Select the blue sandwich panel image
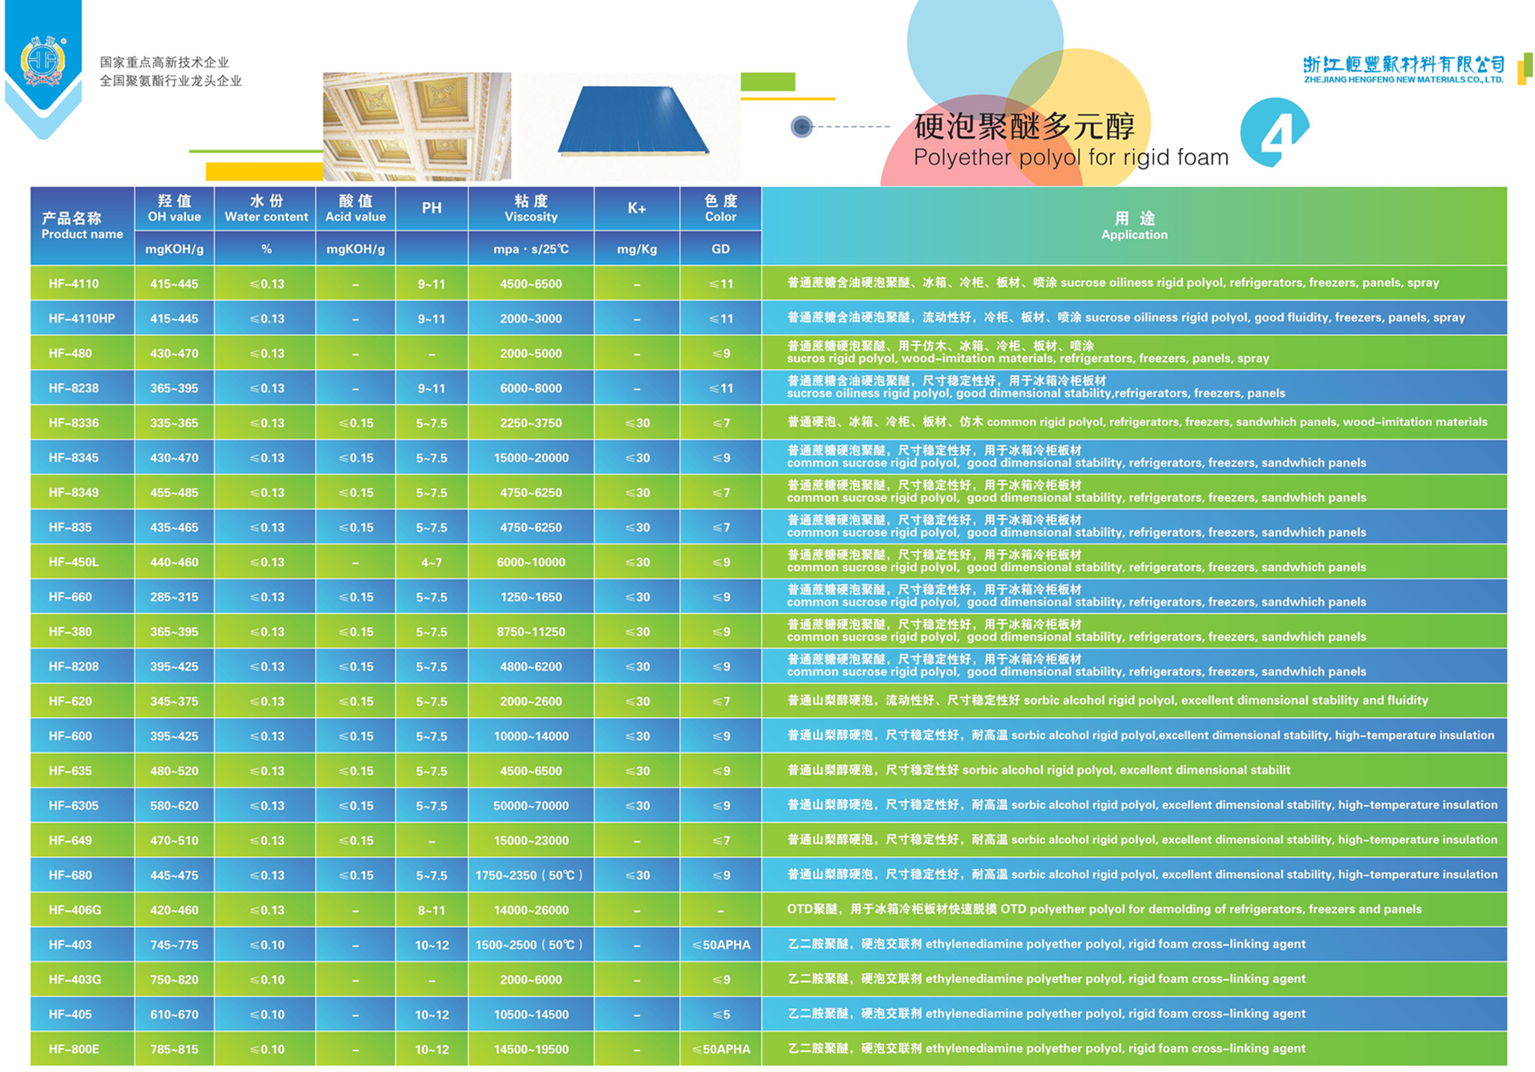This screenshot has height=1072, width=1535. click(x=632, y=122)
